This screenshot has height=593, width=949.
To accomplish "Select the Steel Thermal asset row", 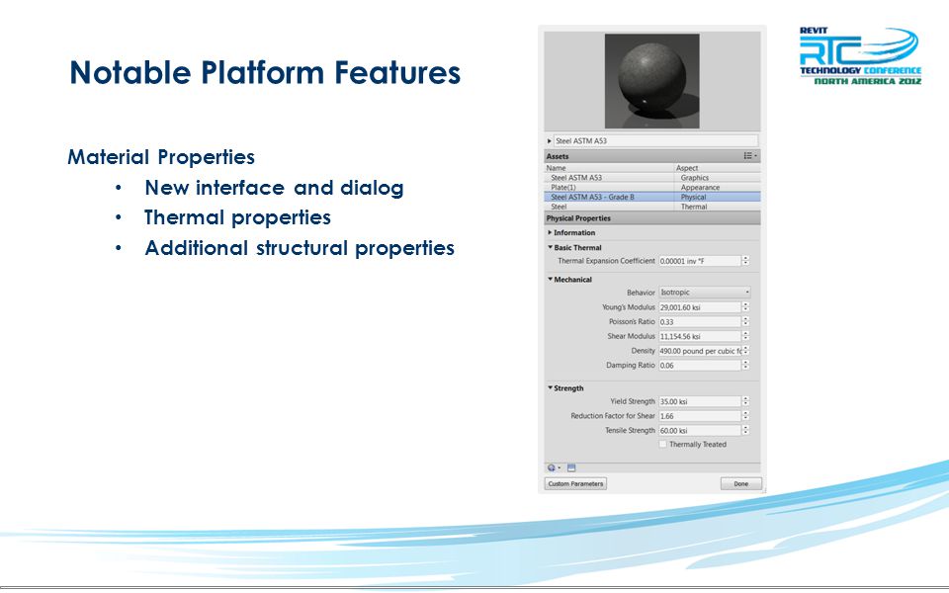I will click(x=652, y=207).
